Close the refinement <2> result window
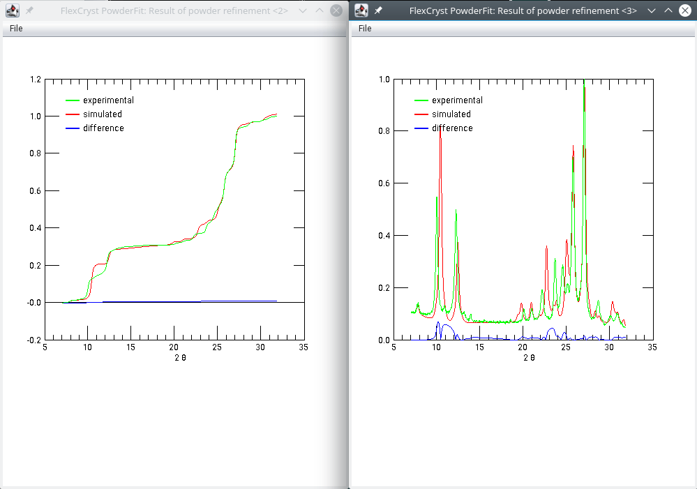 click(x=336, y=10)
